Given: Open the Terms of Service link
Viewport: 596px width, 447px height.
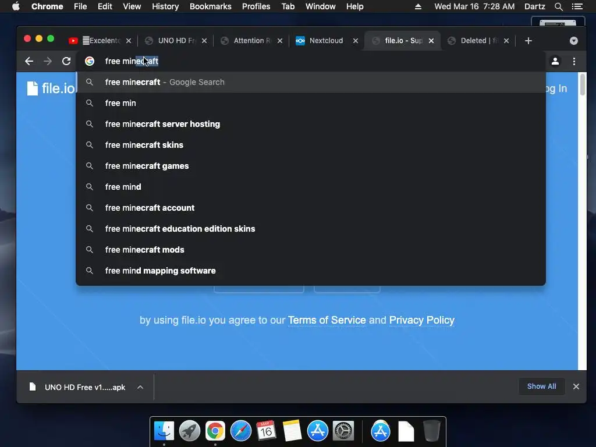Looking at the screenshot, I should [x=327, y=320].
